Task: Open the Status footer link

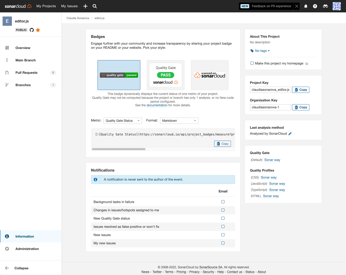Action: click(x=250, y=272)
